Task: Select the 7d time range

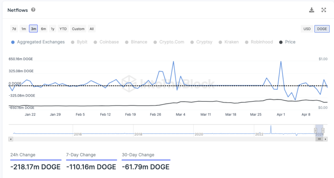Action: point(14,29)
